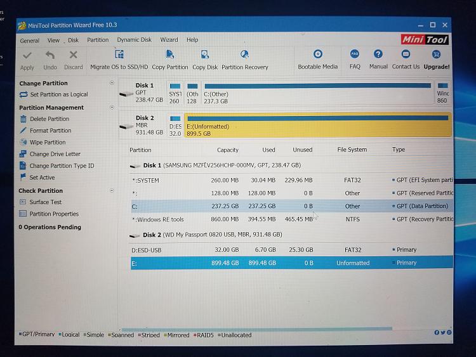Click the Apply checkmark icon
This screenshot has height=357, width=476.
(27, 56)
